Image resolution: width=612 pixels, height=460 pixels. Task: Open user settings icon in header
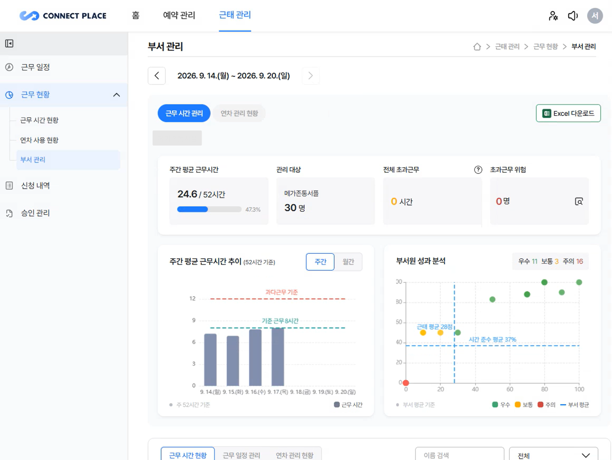point(553,16)
